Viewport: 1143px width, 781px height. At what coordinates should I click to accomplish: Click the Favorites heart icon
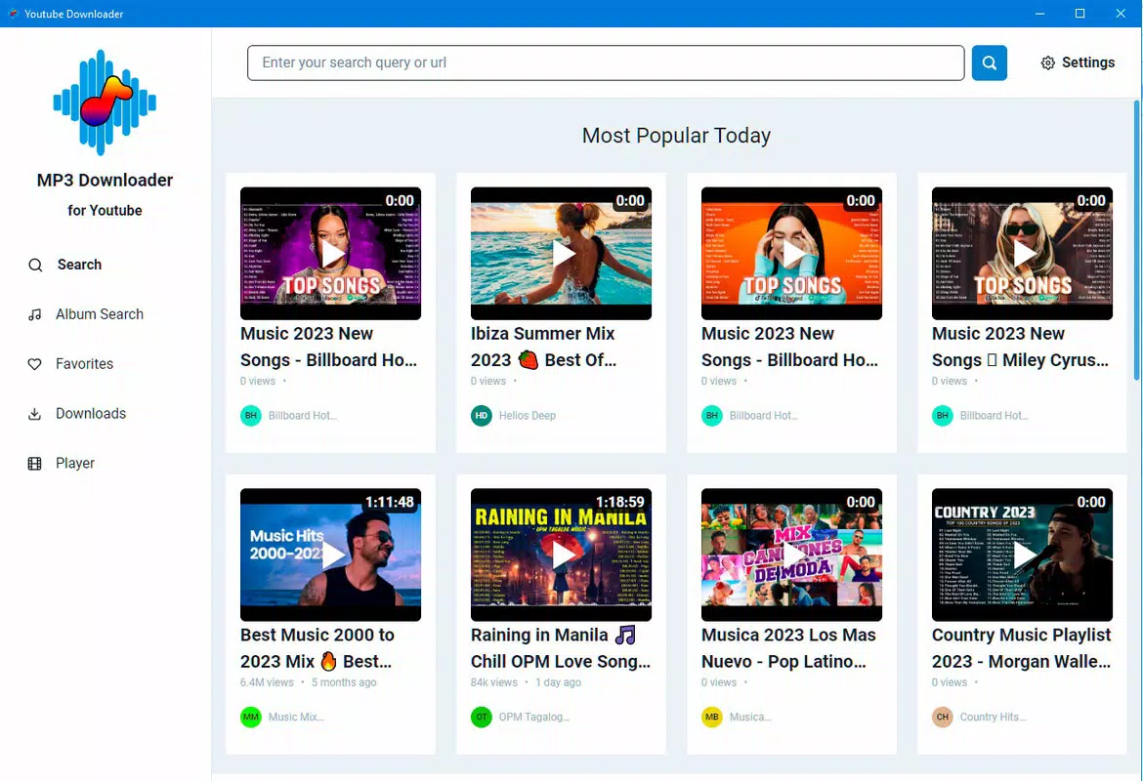34,363
